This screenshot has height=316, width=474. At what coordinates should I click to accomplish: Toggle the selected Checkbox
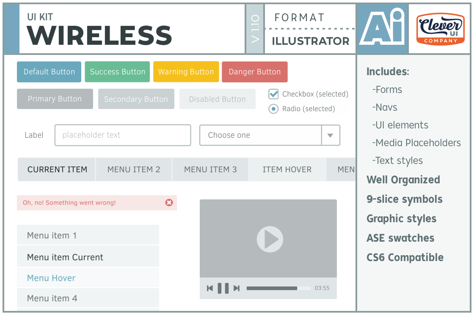click(274, 94)
